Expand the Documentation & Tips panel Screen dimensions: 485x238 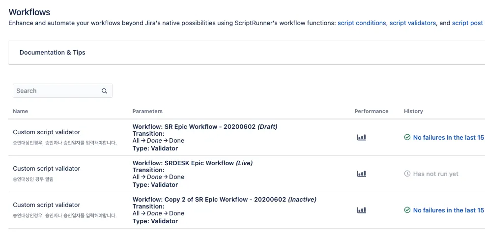tap(53, 53)
